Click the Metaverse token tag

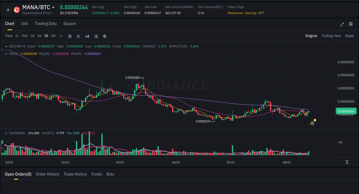[235, 13]
